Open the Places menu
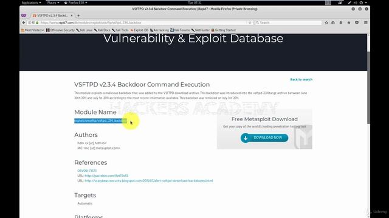Image resolution: width=389 pixels, height=218 pixels. pos(53,2)
